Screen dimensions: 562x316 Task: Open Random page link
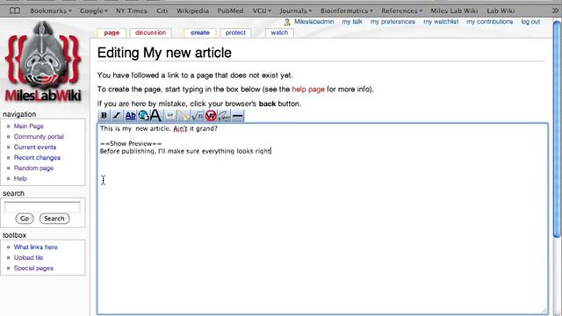tap(33, 168)
